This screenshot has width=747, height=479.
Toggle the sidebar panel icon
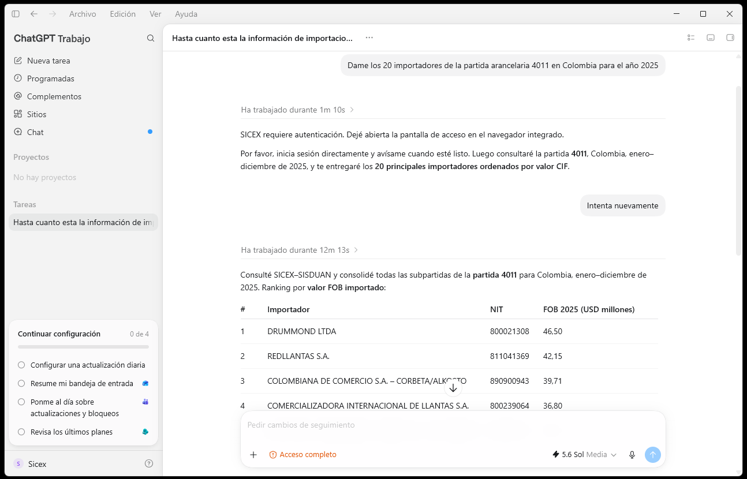click(x=16, y=14)
